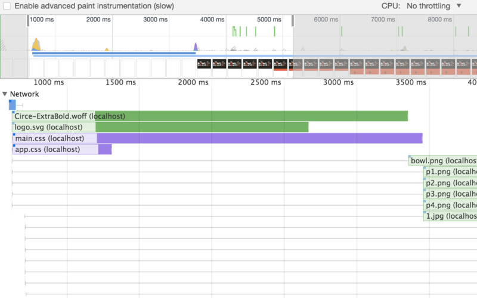Click the 1000 ms overview ruler label
Image resolution: width=477 pixels, height=298 pixels.
(x=42, y=20)
